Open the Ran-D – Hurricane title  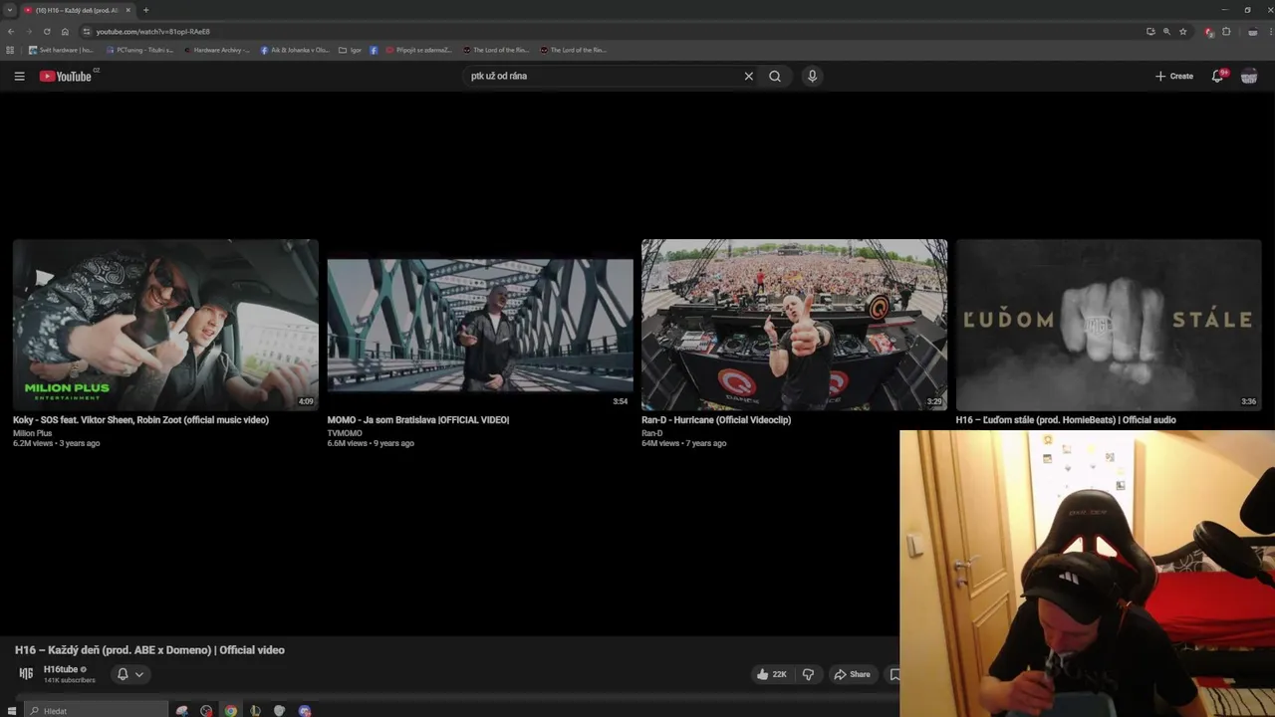pos(716,420)
